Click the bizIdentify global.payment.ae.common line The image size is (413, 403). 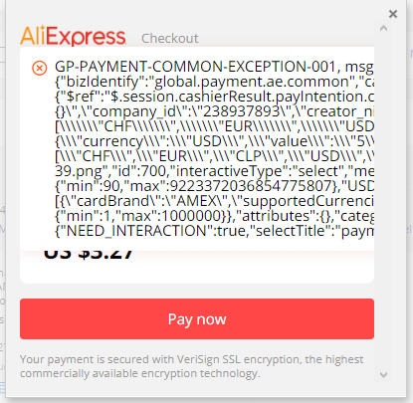214,82
